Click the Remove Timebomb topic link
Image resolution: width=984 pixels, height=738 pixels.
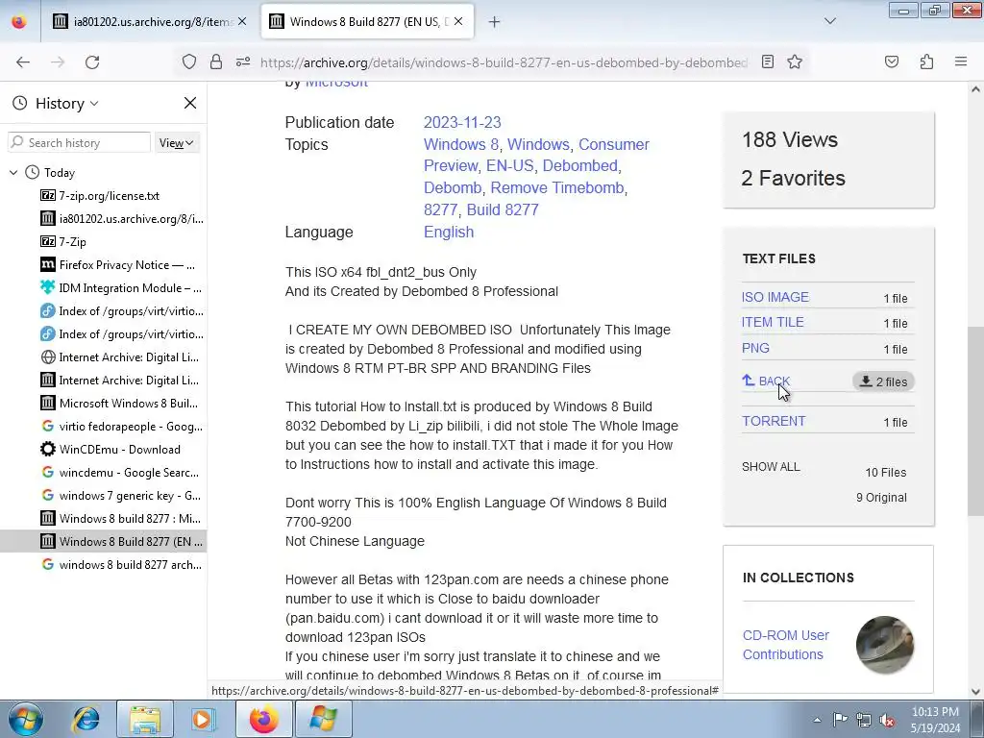point(557,187)
